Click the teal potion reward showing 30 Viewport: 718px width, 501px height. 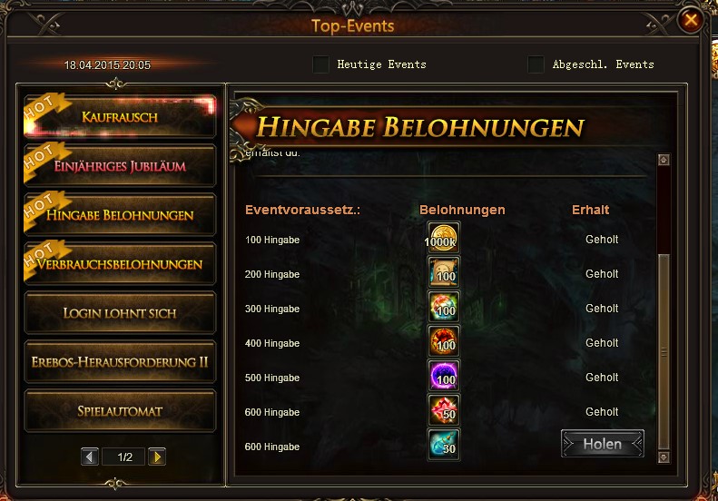[443, 444]
